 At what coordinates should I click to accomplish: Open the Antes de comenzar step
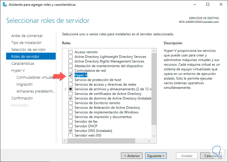[27, 36]
